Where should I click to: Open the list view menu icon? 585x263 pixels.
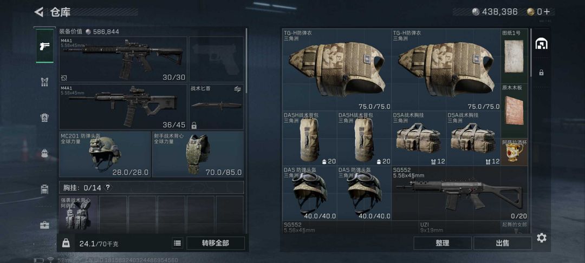click(x=178, y=244)
